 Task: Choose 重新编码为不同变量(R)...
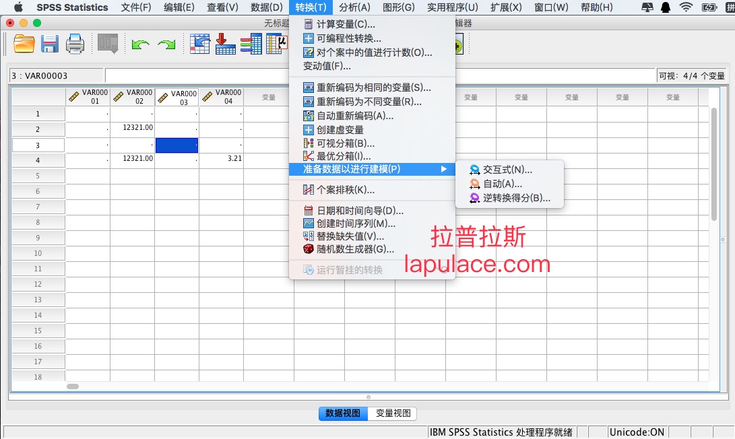tap(372, 102)
